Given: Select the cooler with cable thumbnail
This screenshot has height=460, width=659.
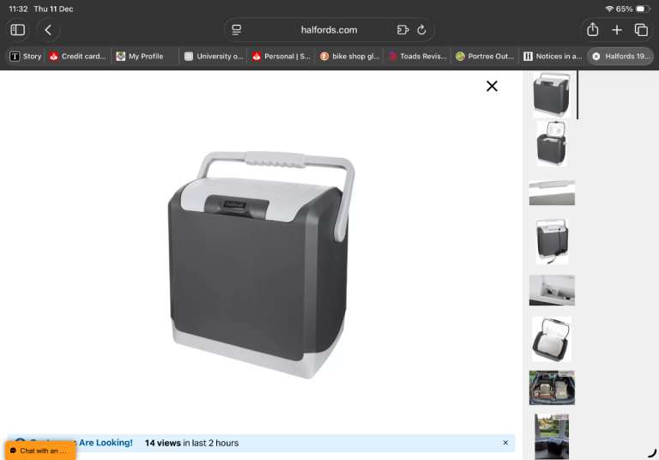Looking at the screenshot, I should (x=552, y=241).
